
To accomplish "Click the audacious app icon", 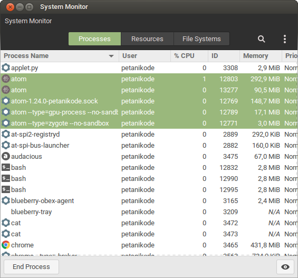I will [6, 156].
